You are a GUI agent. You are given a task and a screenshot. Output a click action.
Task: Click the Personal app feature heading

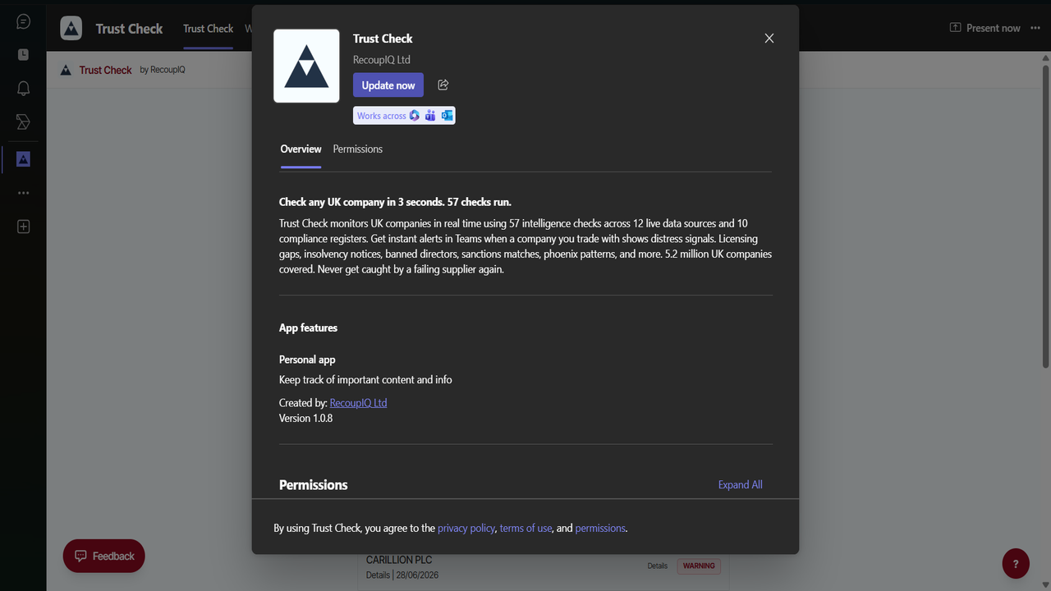tap(307, 360)
